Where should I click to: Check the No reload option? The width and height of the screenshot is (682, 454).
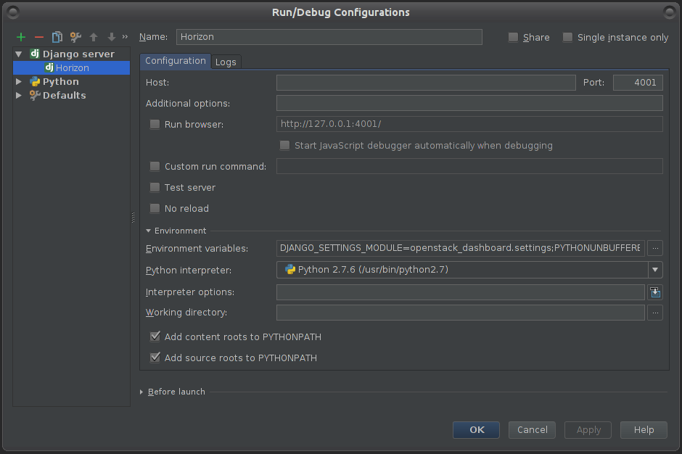pyautogui.click(x=155, y=208)
